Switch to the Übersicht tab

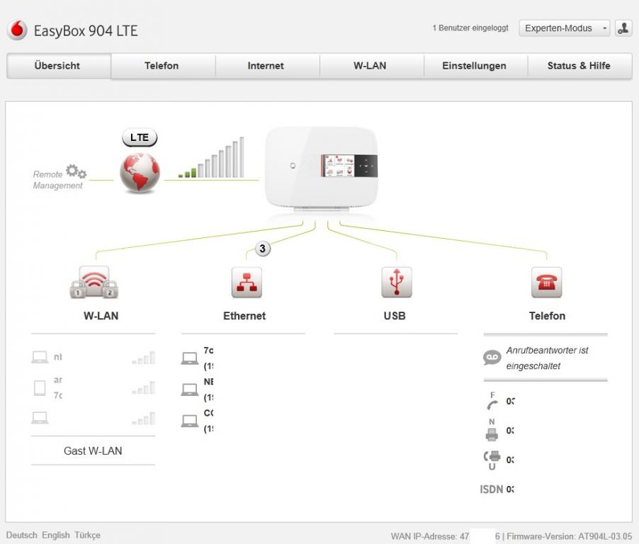click(58, 66)
